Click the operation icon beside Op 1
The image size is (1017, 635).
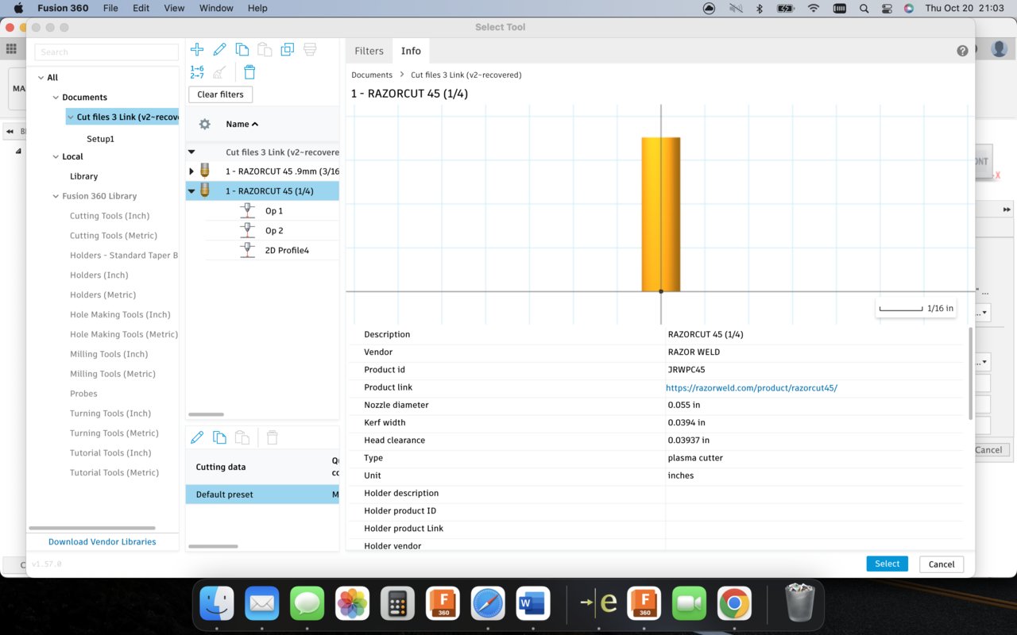(248, 210)
